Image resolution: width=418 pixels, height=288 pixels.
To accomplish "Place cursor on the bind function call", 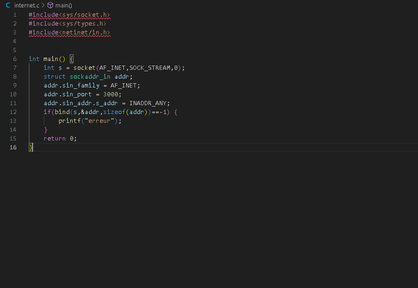I will (62, 112).
